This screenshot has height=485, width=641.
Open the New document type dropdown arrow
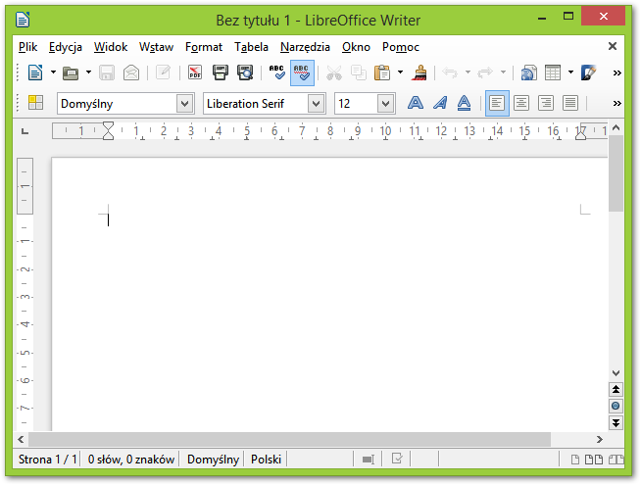click(53, 73)
